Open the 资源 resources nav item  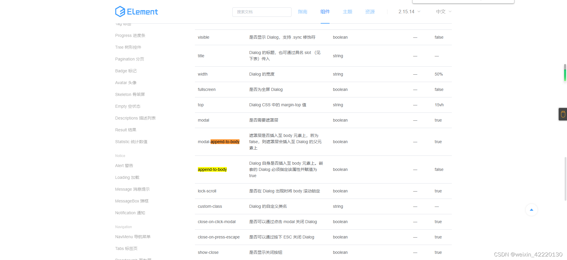click(370, 12)
